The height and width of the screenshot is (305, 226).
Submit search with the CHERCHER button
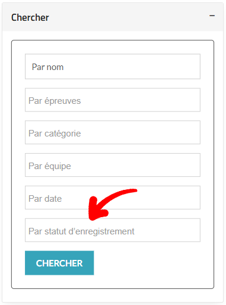[x=59, y=263]
